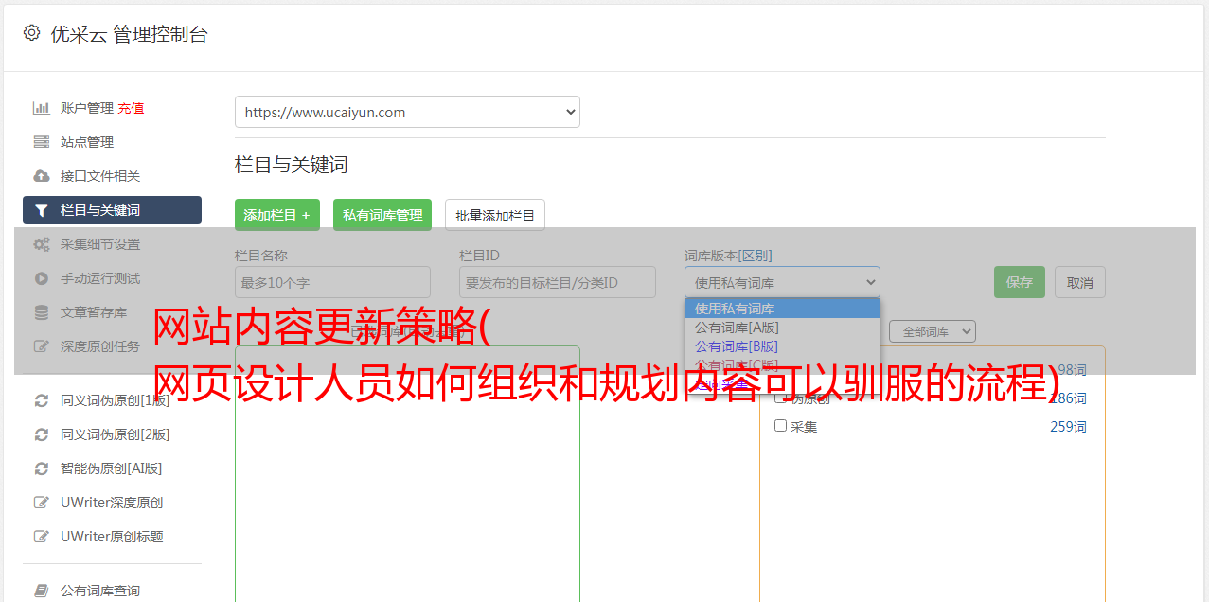Choose 公有词库[A版] in the open list
This screenshot has width=1209, height=602.
[x=782, y=328]
